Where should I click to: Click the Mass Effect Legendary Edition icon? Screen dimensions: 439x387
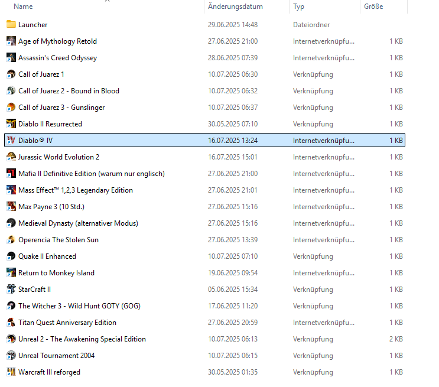click(11, 190)
